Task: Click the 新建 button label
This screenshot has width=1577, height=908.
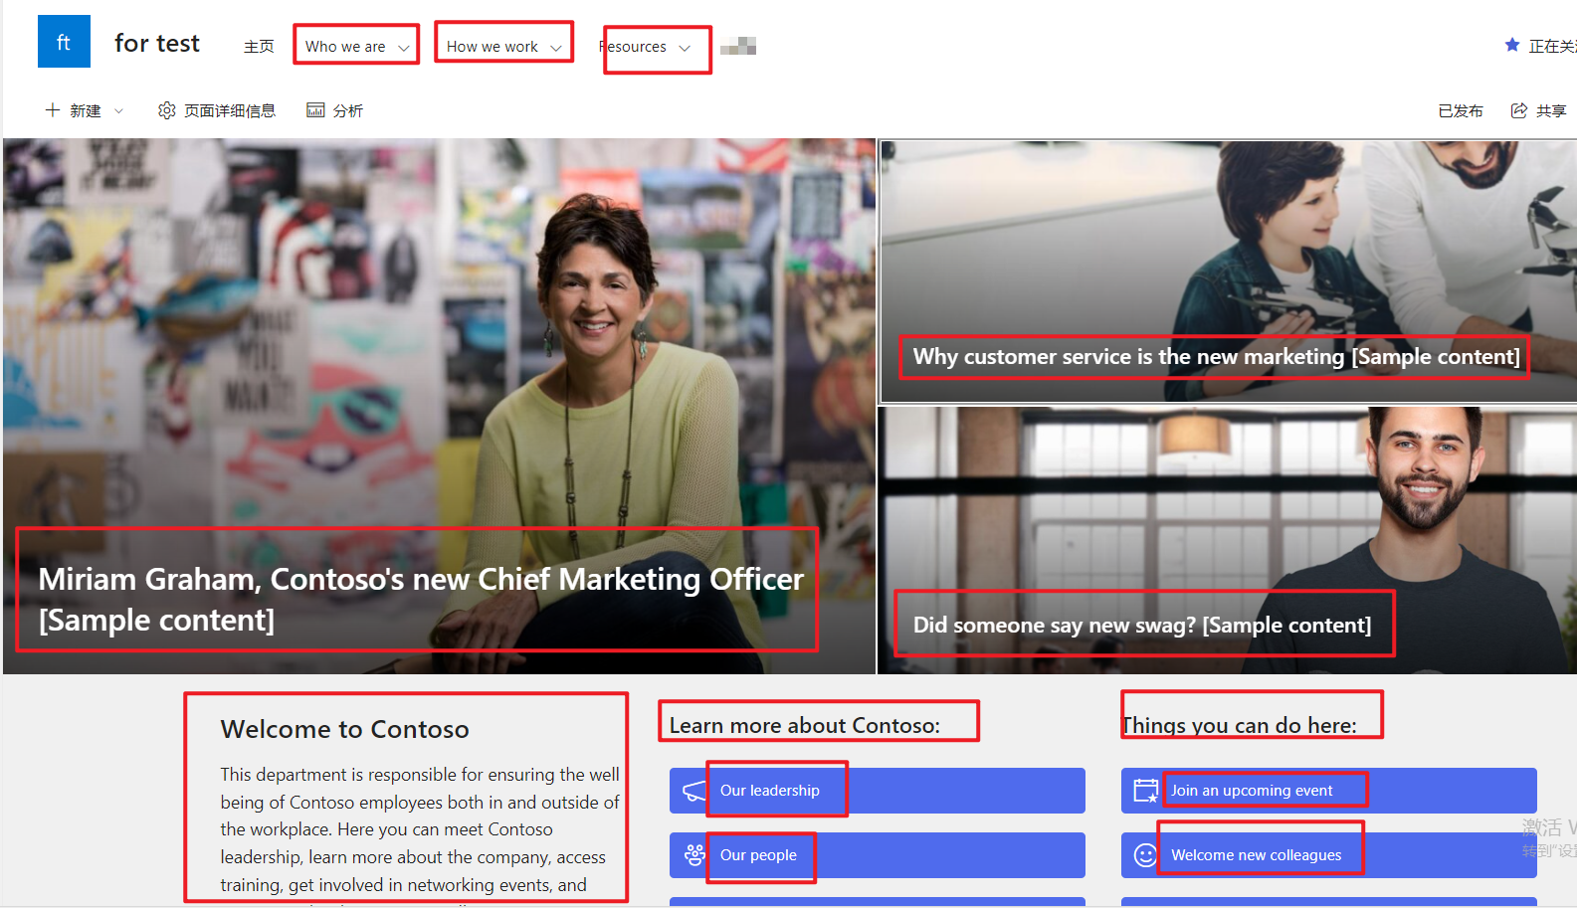Action: point(86,110)
